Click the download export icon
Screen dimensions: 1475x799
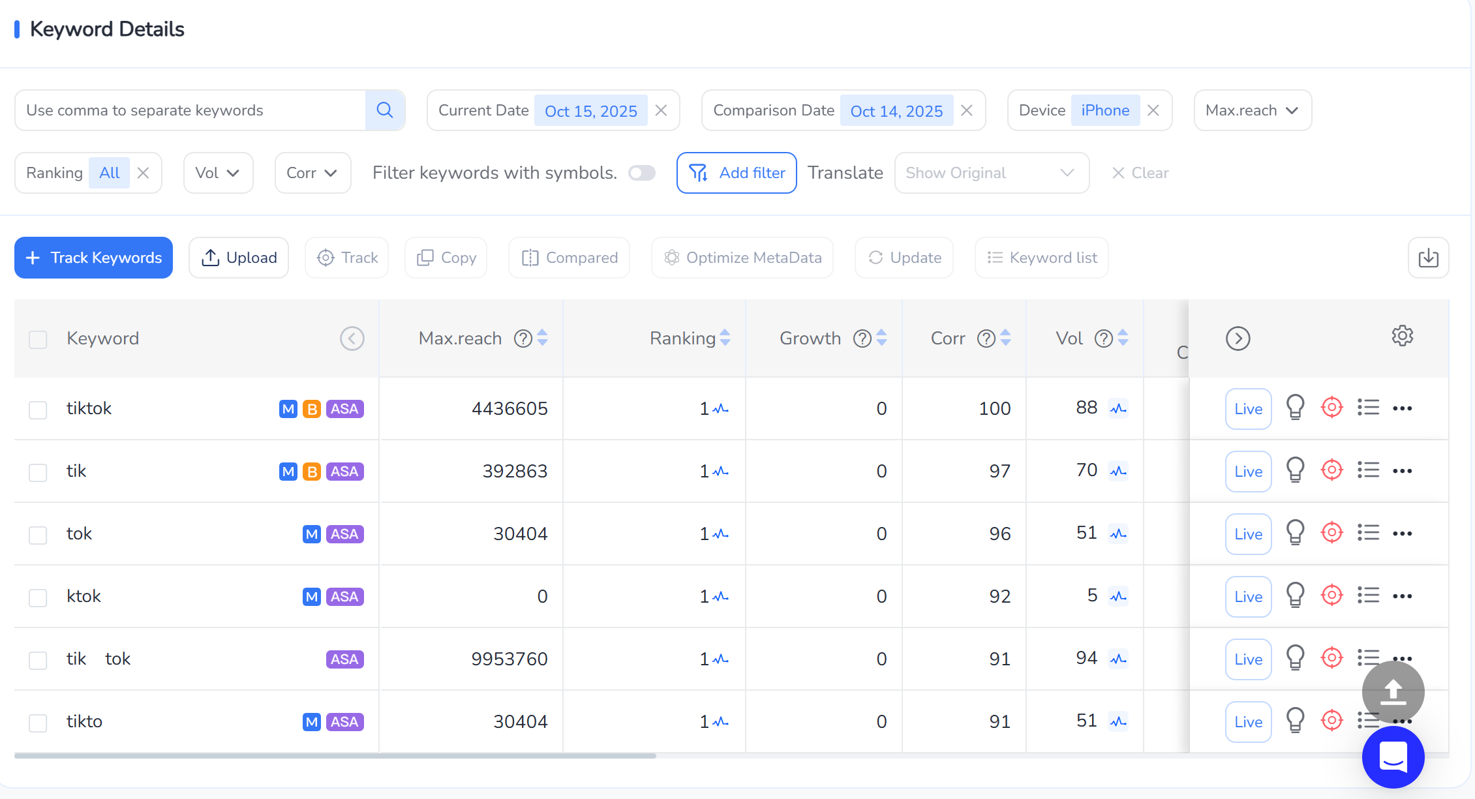(x=1428, y=258)
